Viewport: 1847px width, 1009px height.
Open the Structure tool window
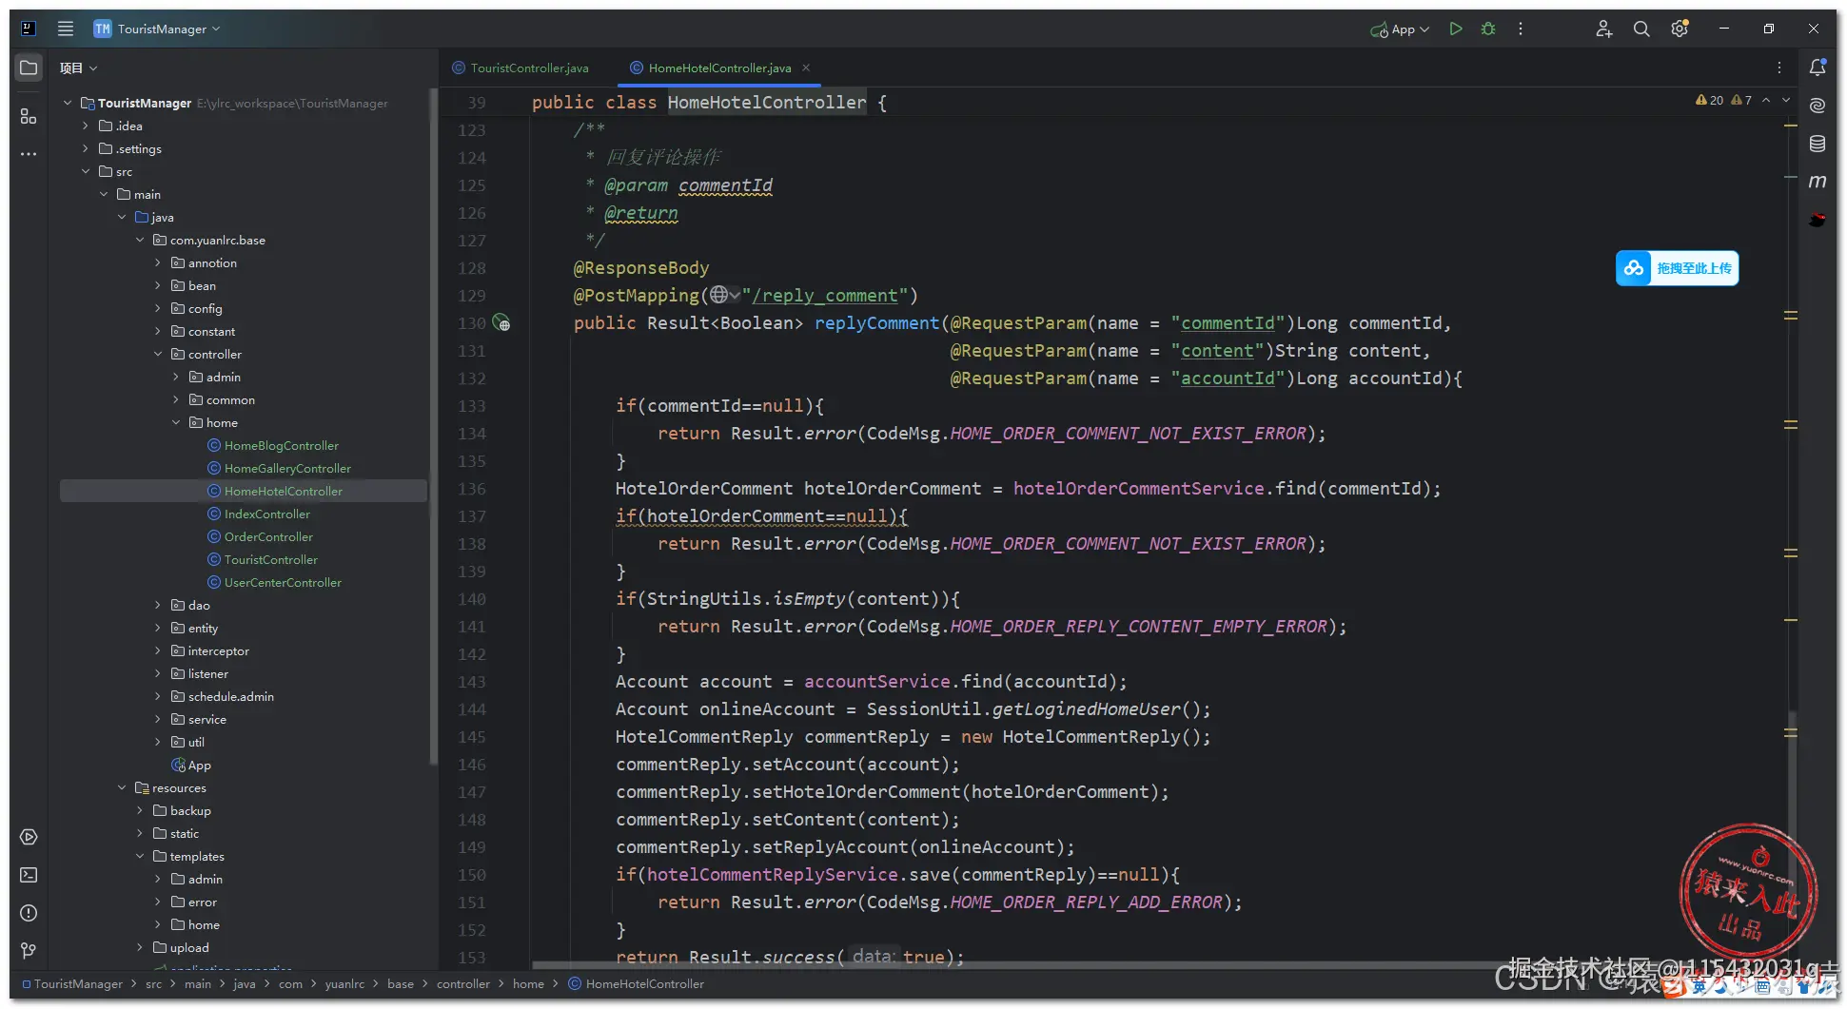tap(29, 116)
